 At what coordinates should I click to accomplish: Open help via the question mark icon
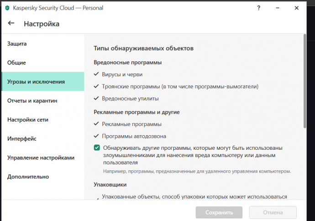[259, 8]
